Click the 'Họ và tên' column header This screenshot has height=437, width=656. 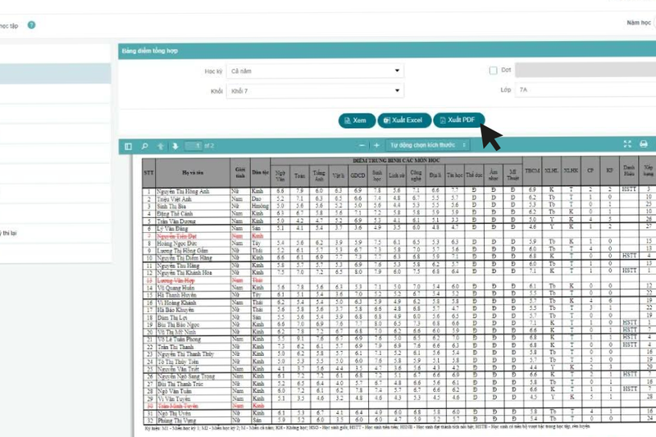pos(193,173)
